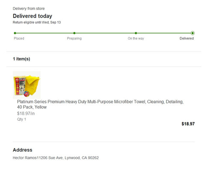Screen dimensions: 214x178
Task: Click the Preparing progress dot
Action: click(74, 33)
